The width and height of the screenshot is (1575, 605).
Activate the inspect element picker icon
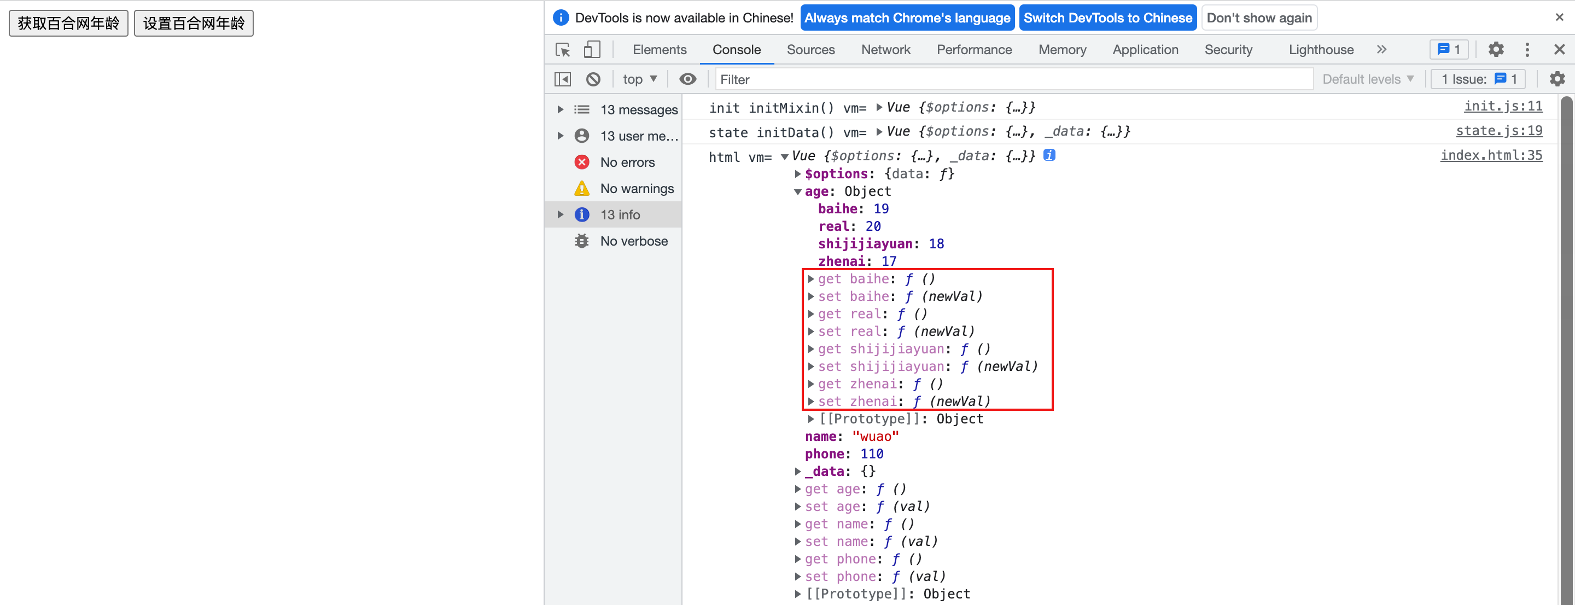point(563,50)
